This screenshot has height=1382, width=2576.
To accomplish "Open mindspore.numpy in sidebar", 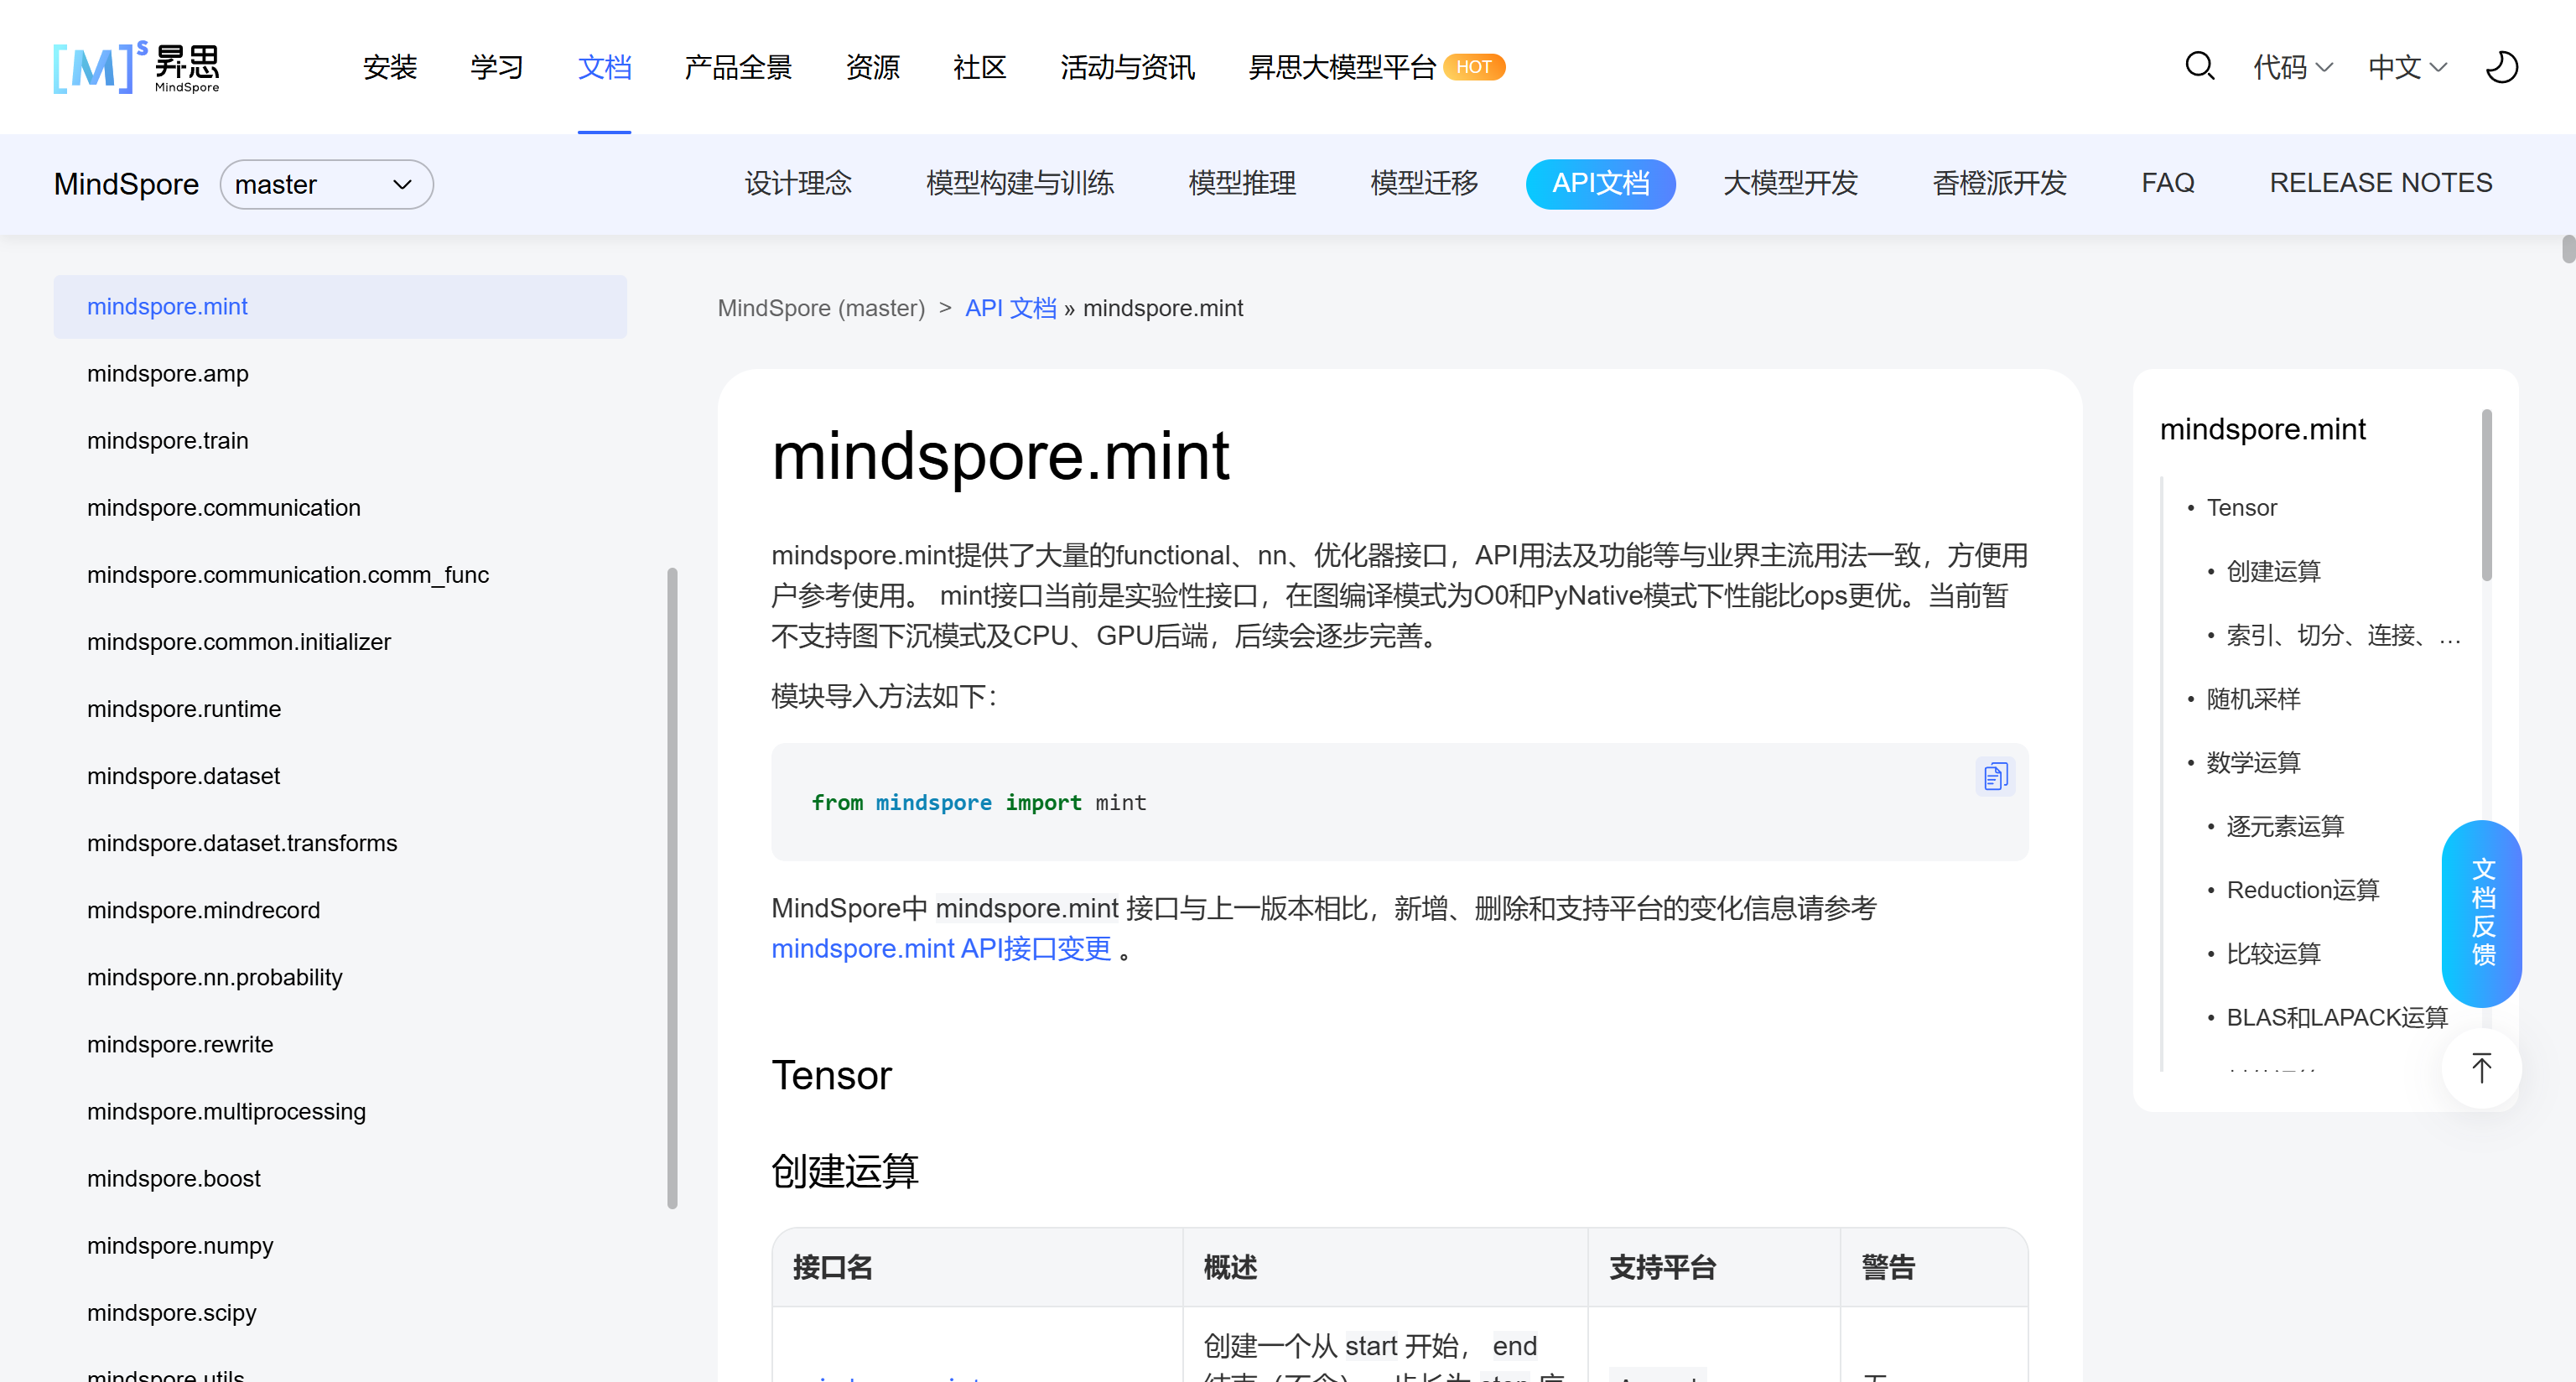I will pos(180,1245).
